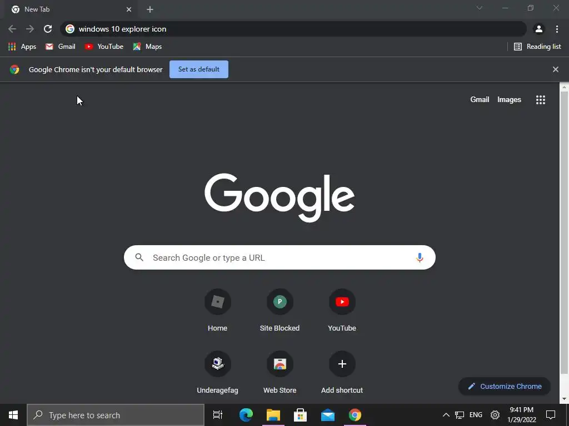The width and height of the screenshot is (569, 426).
Task: Click the network icon in system tray
Action: 460,415
